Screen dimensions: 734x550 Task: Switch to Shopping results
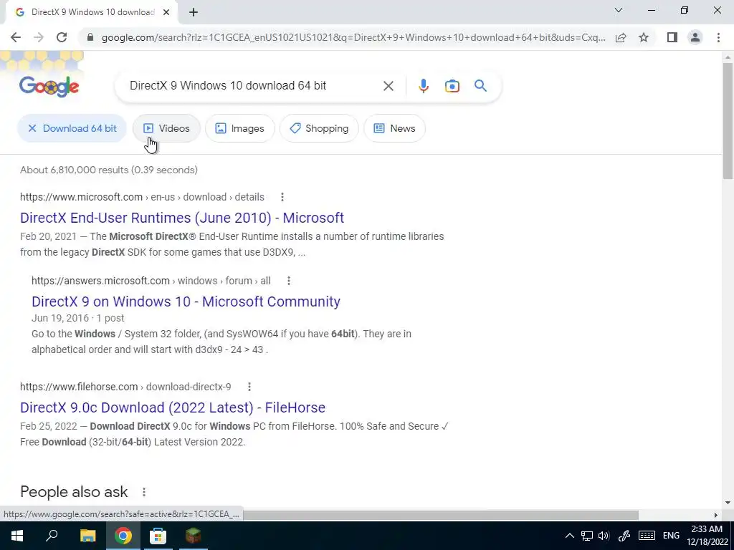[319, 128]
